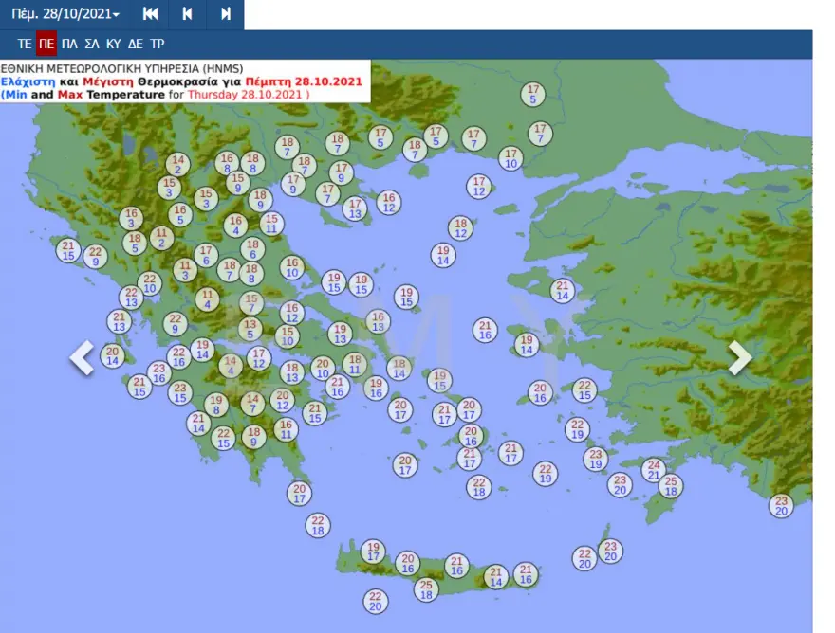Choose the ΚΥ day tab
The image size is (835, 633).
(x=113, y=45)
